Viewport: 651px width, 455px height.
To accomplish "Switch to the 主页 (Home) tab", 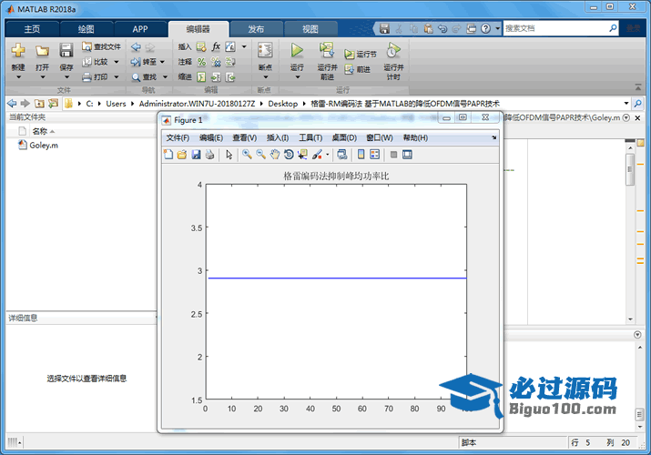I will point(32,29).
